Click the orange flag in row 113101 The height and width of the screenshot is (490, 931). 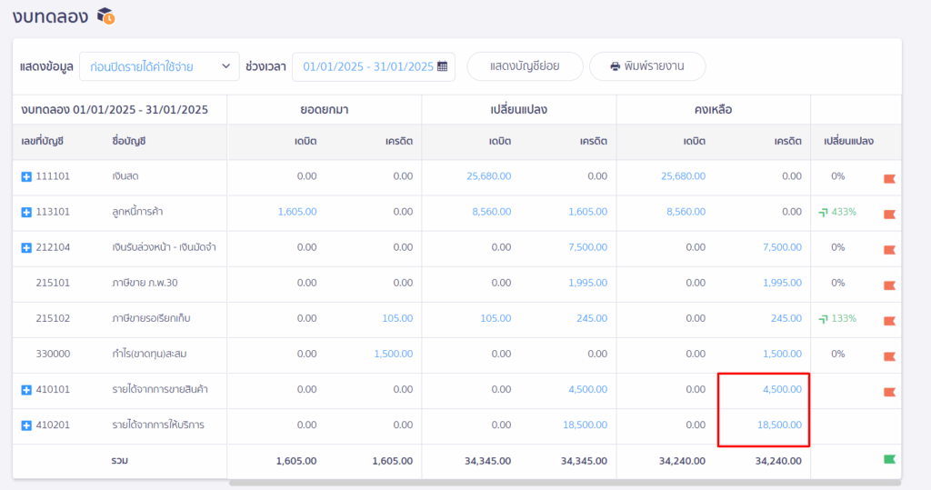click(889, 214)
